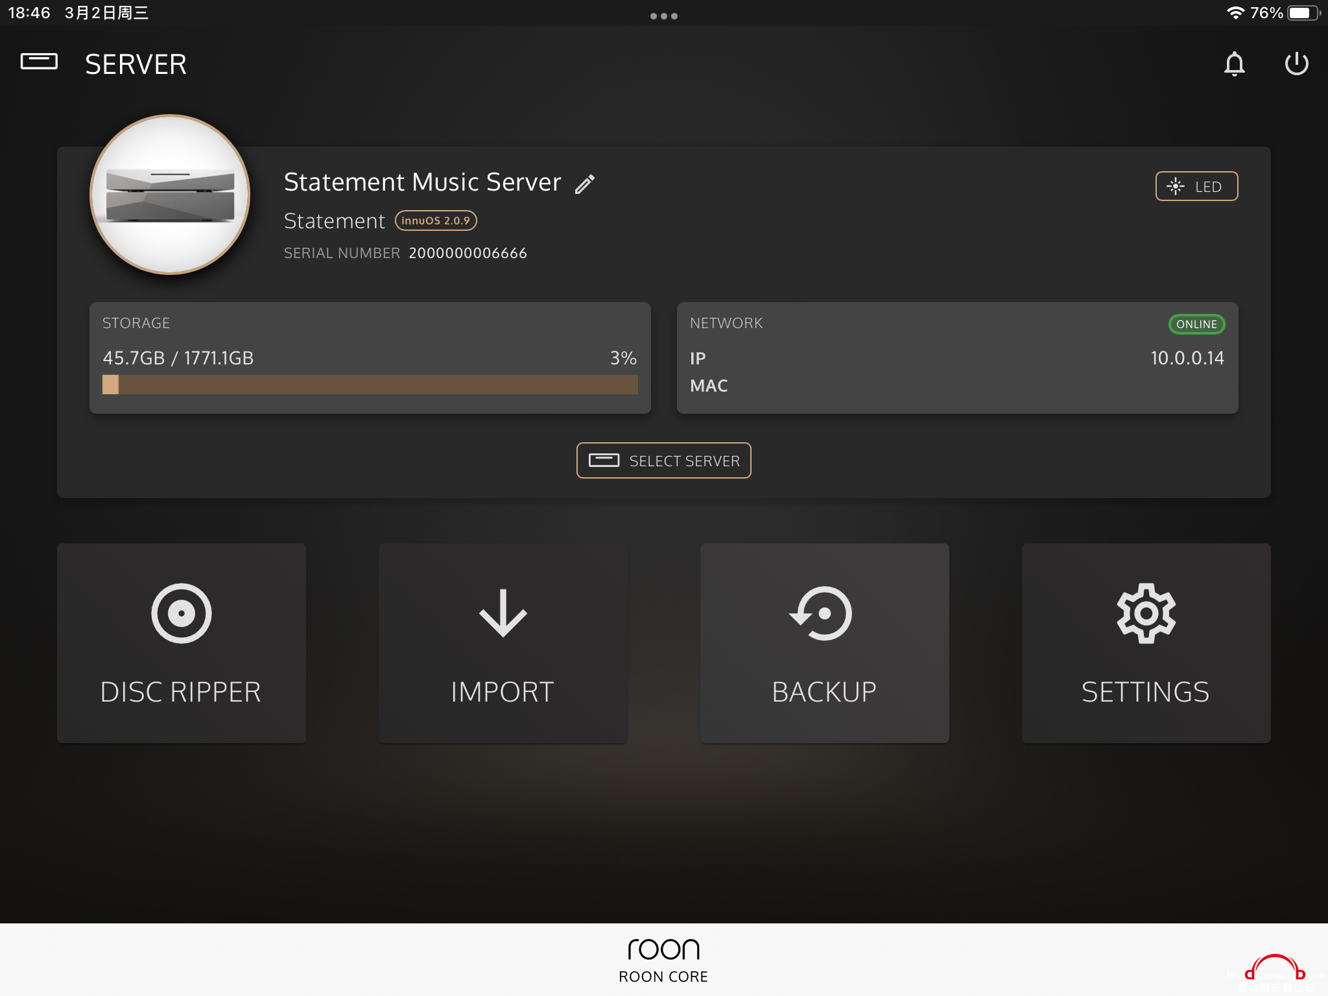1328x996 pixels.
Task: Tap the Roon Core logo
Action: (x=663, y=960)
